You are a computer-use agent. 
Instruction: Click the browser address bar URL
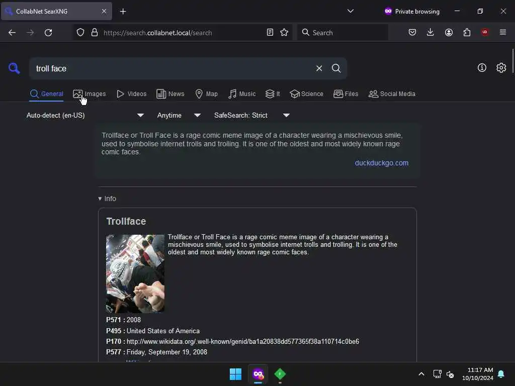[x=157, y=33]
